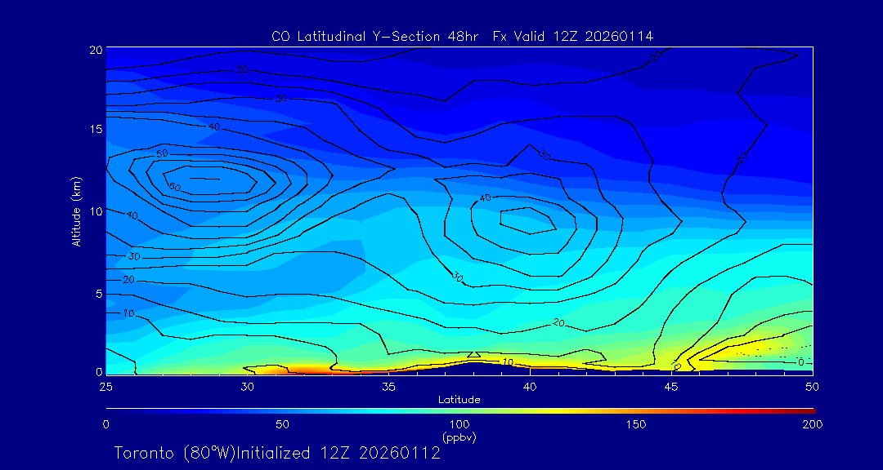The height and width of the screenshot is (470, 883).
Task: Click the latitude axis tick label 50
Action: 813,387
